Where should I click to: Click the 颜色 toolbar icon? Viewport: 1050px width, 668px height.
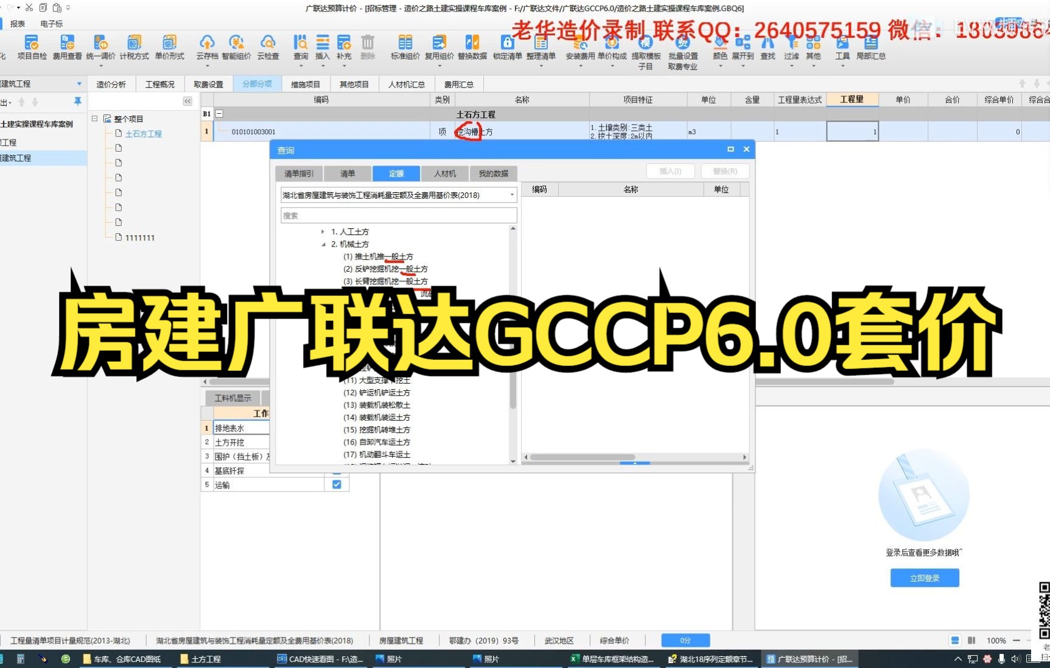[720, 47]
